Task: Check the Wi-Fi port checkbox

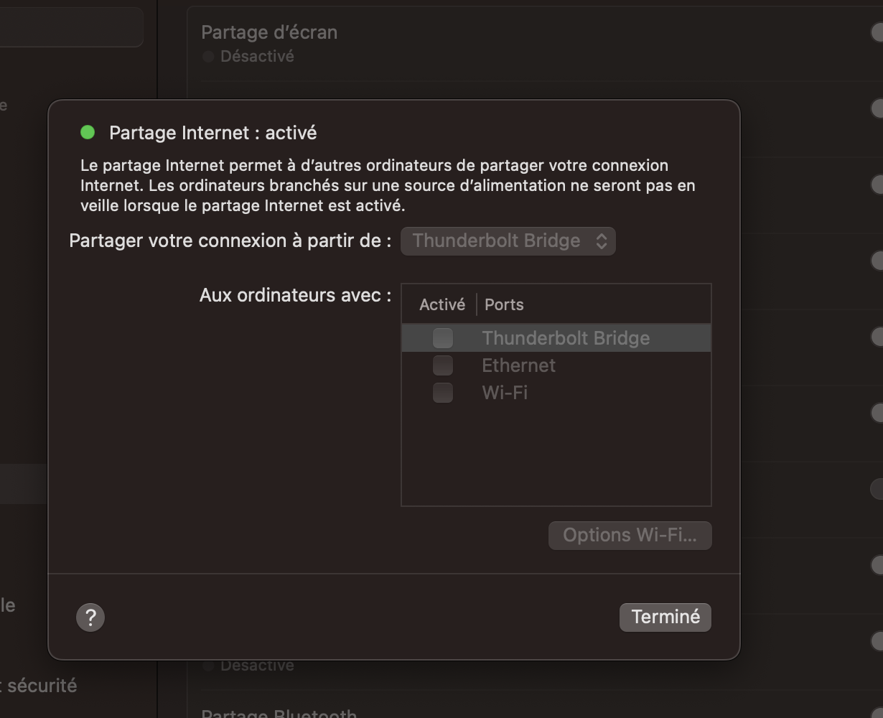Action: point(443,393)
